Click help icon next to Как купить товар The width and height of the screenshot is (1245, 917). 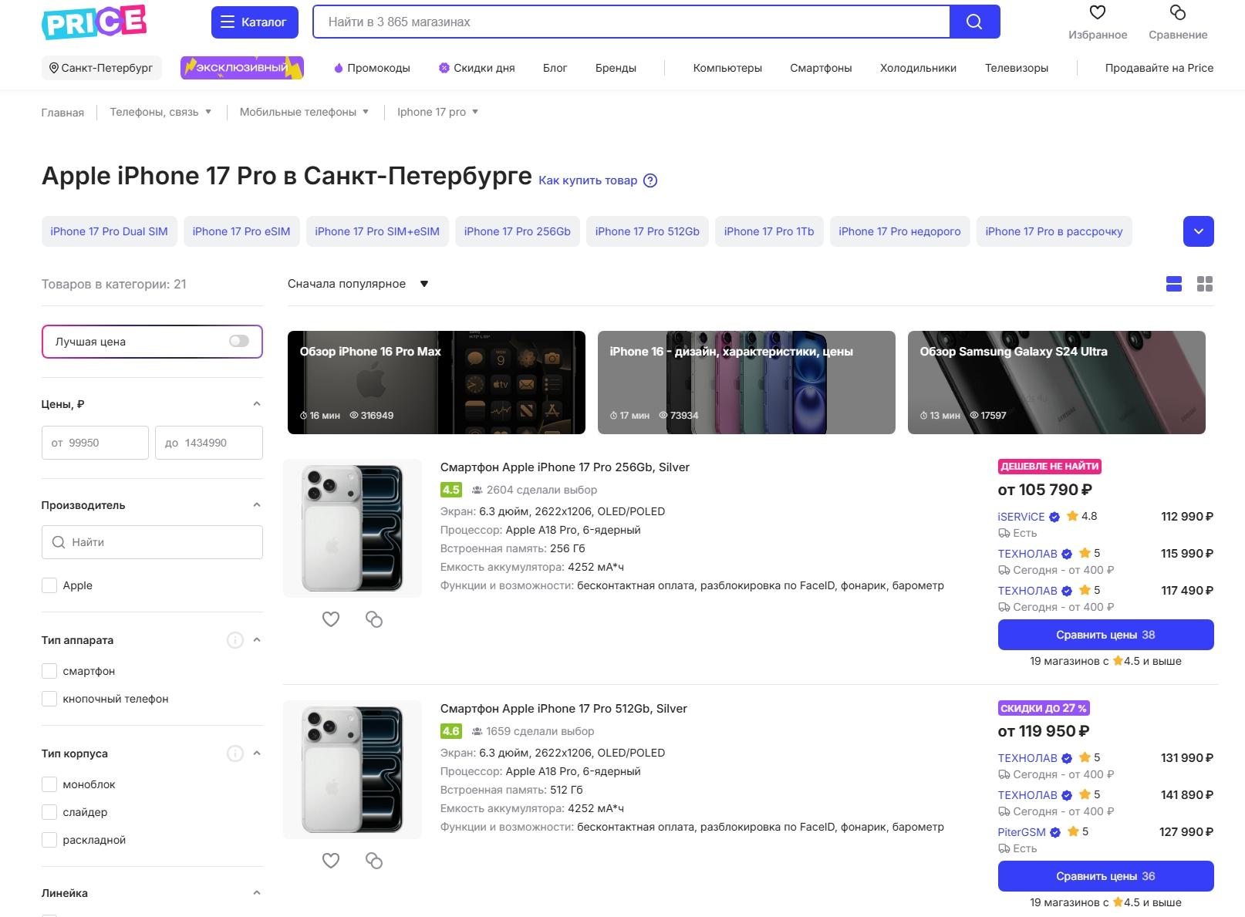point(650,180)
